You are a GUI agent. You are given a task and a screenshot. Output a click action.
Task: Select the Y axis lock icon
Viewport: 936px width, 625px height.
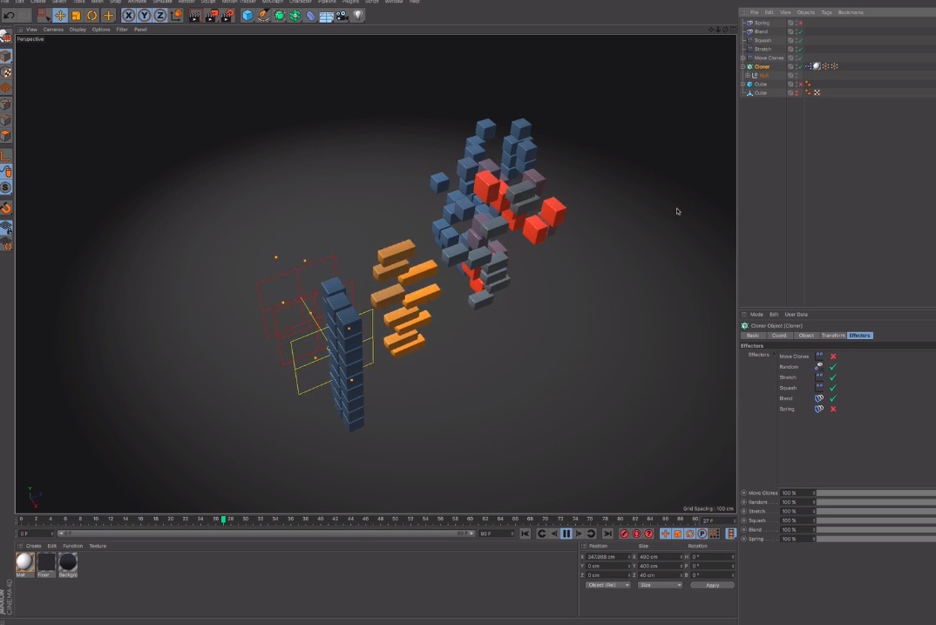click(143, 15)
